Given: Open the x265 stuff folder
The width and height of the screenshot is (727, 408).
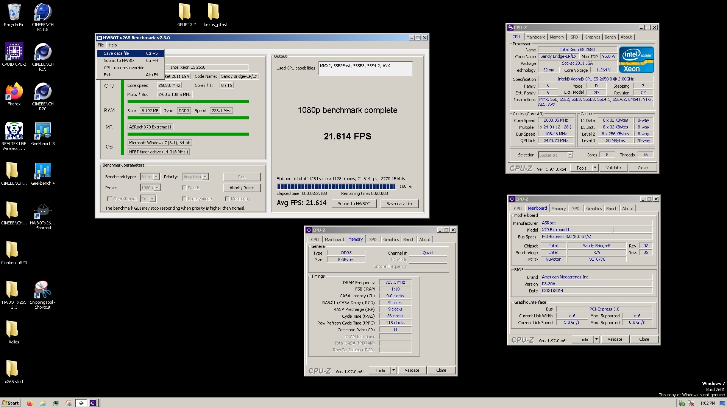Looking at the screenshot, I should (x=14, y=372).
